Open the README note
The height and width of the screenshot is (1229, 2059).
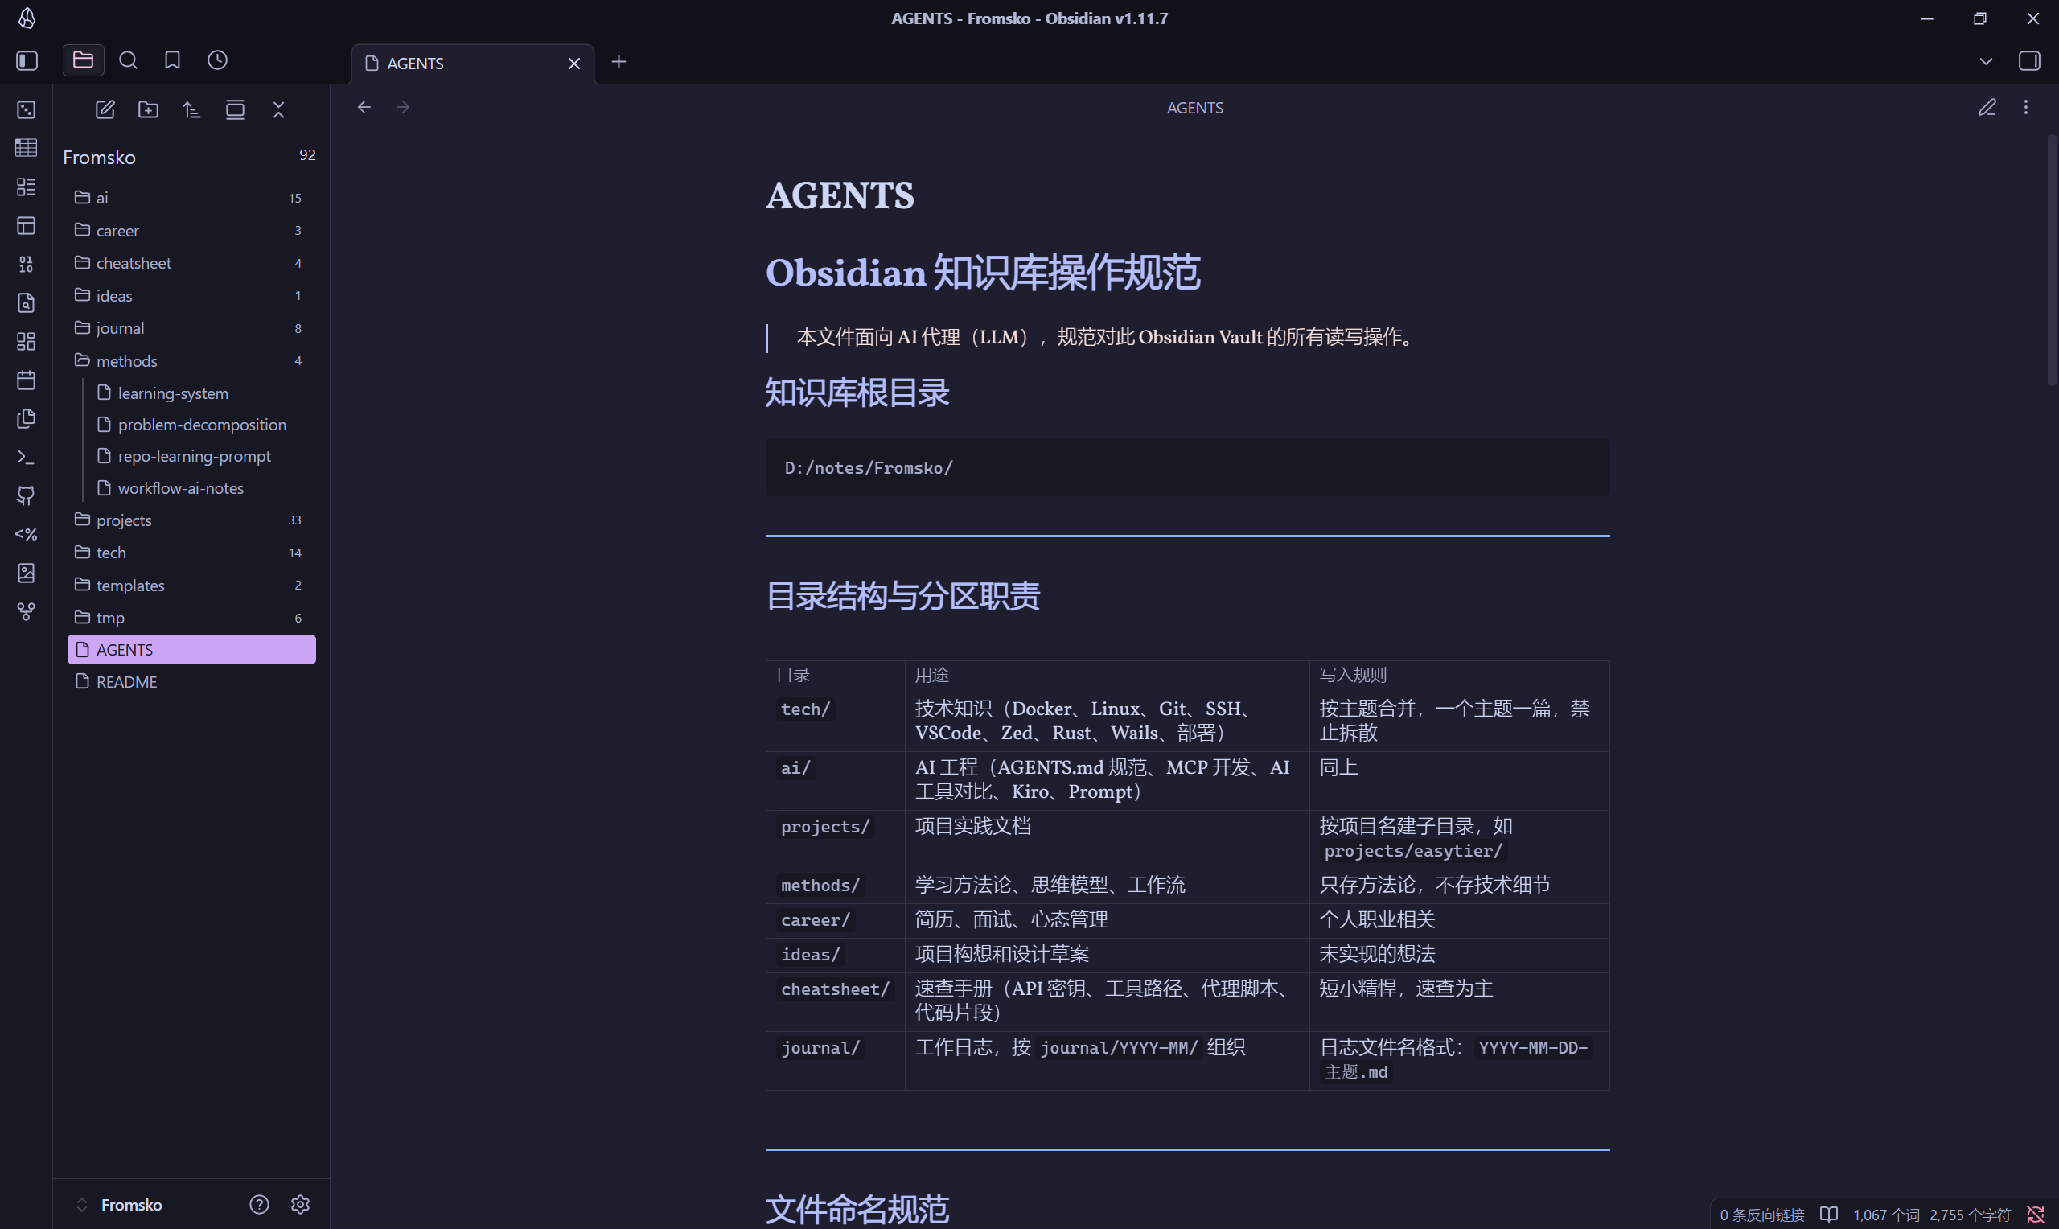click(125, 681)
